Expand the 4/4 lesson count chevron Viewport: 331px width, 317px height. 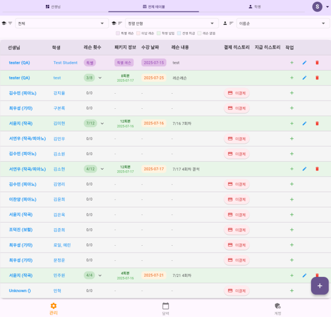click(100, 276)
